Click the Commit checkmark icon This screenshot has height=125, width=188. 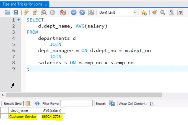[x=74, y=13]
